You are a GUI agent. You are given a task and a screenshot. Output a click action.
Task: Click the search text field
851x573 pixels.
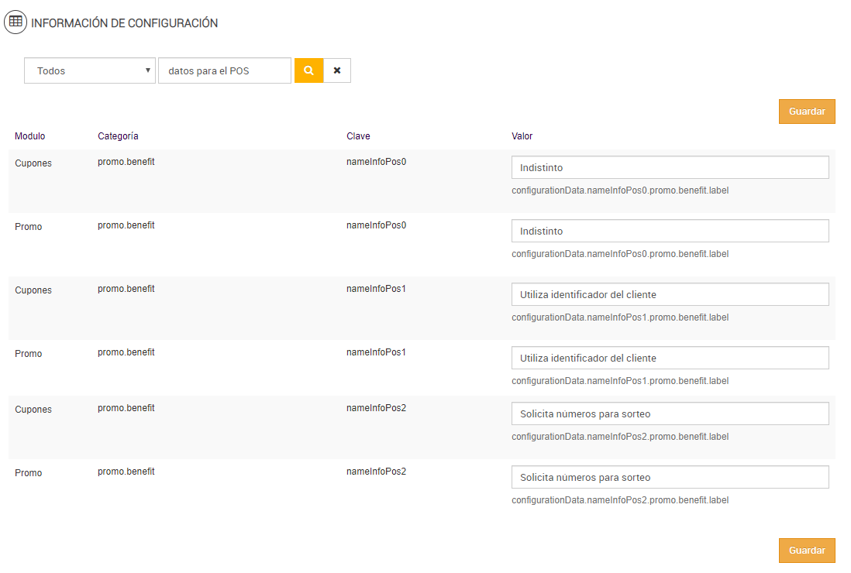pos(224,70)
